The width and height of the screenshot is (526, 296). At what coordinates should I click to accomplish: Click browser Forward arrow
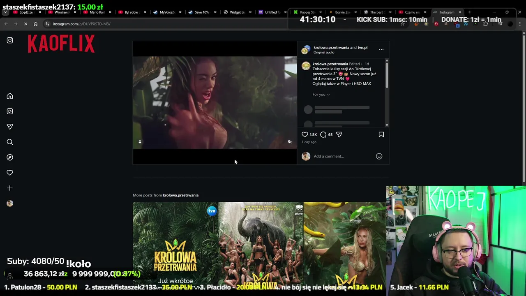[x=16, y=24]
